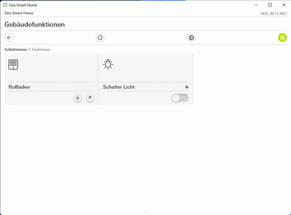Open the home view icon
Screen dimensions: 291x215
[x=100, y=38]
